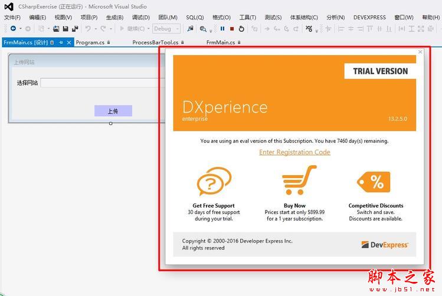This screenshot has width=442, height=296.
Task: Toggle pin on FrmMain.cs design tab
Action: pos(61,42)
